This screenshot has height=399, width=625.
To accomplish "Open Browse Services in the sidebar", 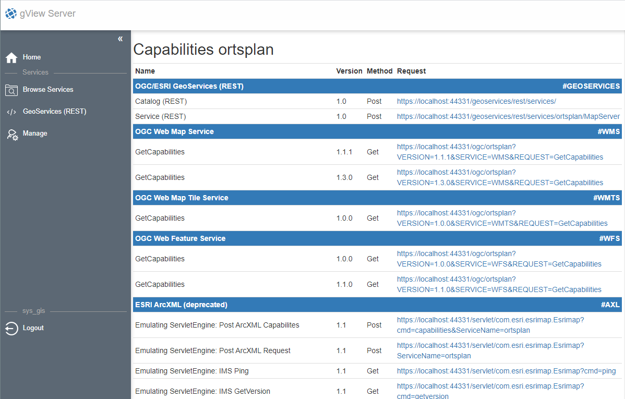I will [x=48, y=89].
